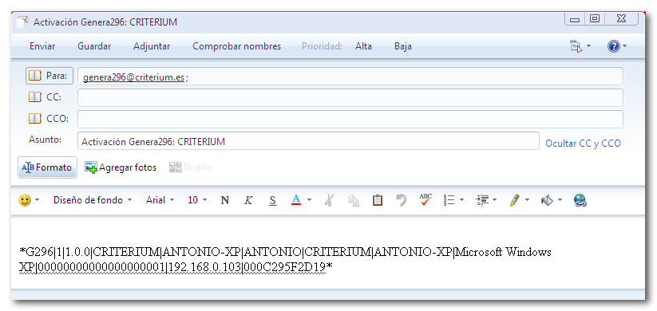Image resolution: width=657 pixels, height=311 pixels.
Task: Click the insert hyperlink globe icon
Action: 580,200
